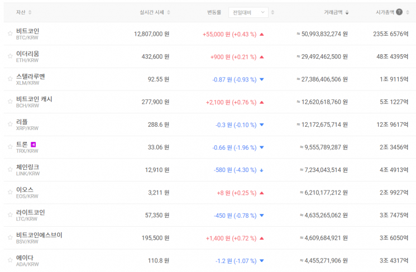Toggle the 비트코인에스브이 BSV/KRW star
Image resolution: width=416 pixels, height=272 pixels.
coord(10,237)
